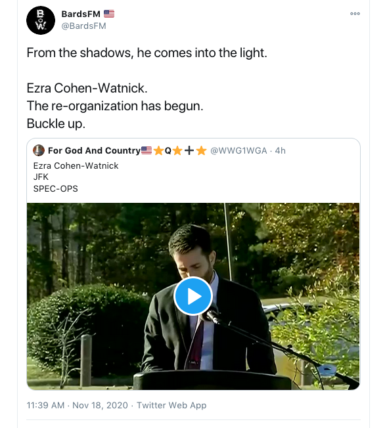Click the @BardsFM handle
Screen dimensions: 387x428
tap(83, 26)
